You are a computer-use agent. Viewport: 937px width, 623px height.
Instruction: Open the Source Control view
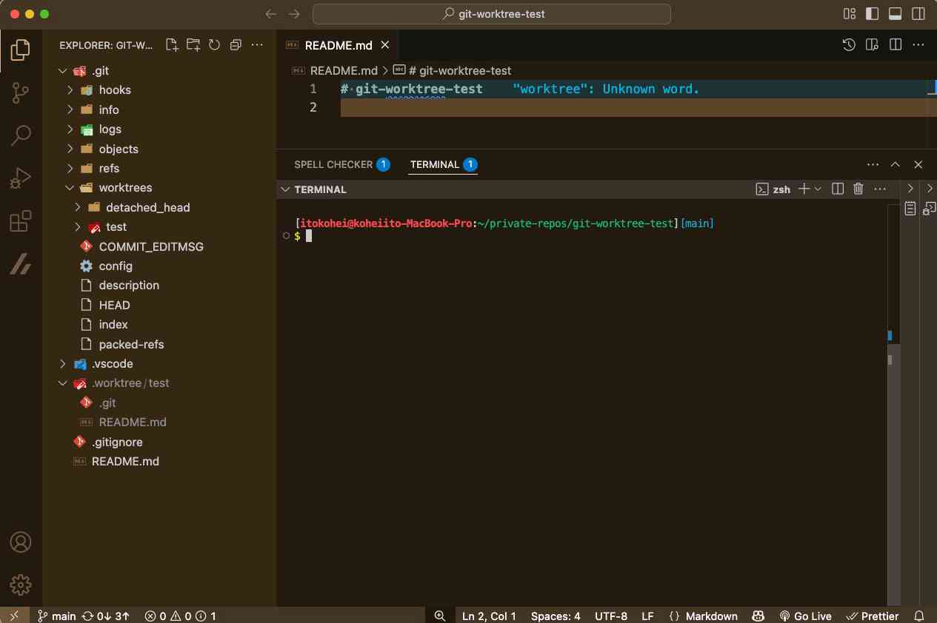point(21,92)
